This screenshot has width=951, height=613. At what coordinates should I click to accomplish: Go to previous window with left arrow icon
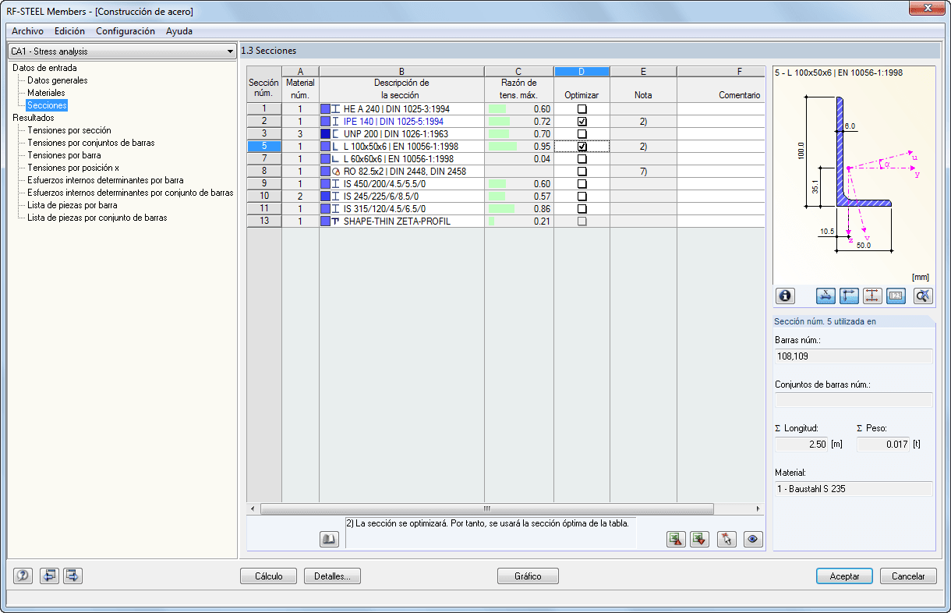[50, 576]
